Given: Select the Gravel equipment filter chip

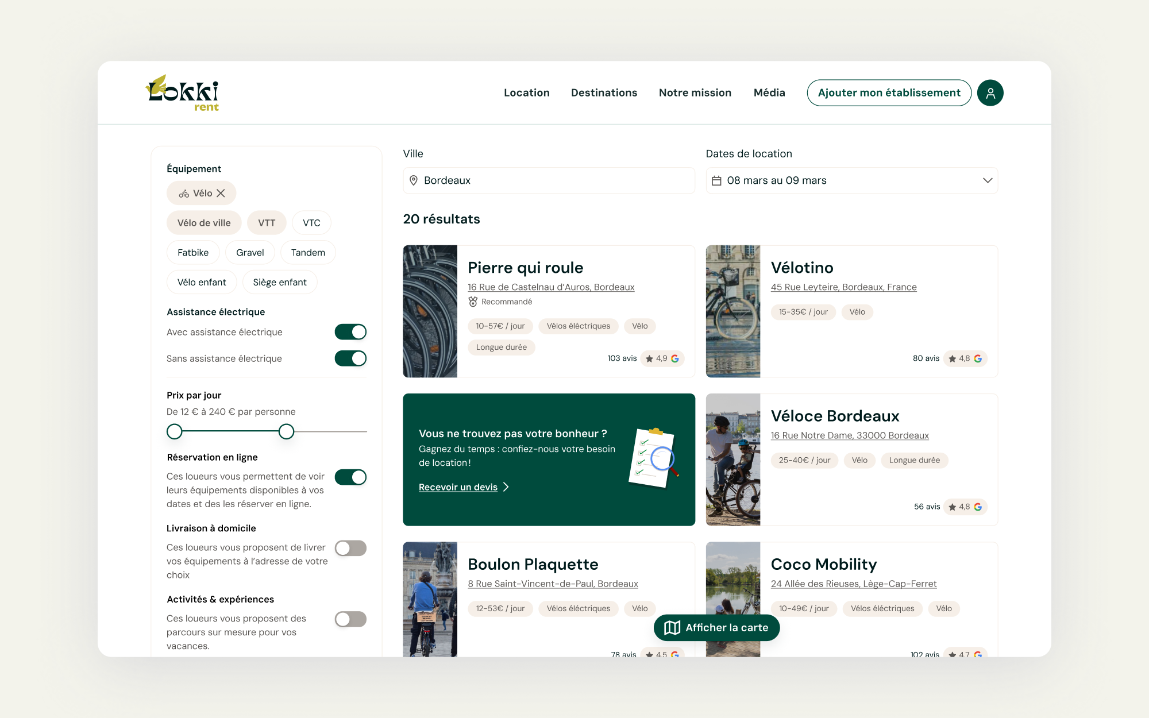Looking at the screenshot, I should (250, 253).
